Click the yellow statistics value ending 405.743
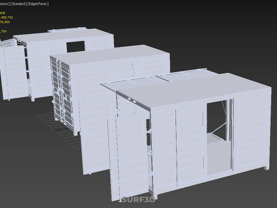 (x=6, y=17)
